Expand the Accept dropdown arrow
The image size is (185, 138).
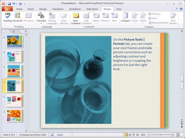pos(134,23)
